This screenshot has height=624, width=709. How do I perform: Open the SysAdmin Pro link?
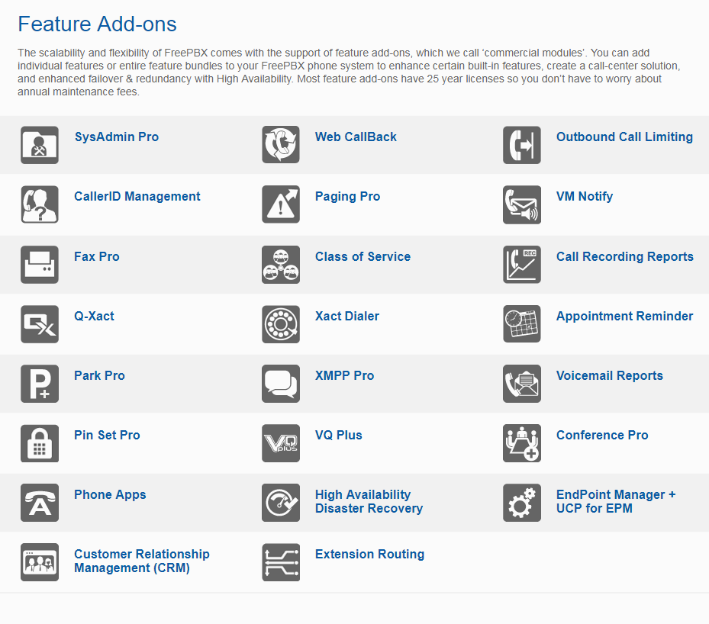coord(117,137)
